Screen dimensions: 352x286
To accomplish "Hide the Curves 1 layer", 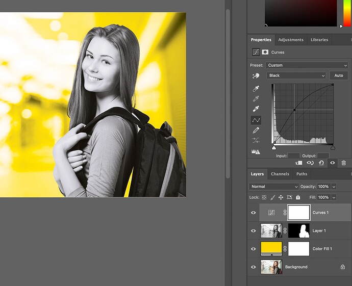I will click(x=254, y=213).
